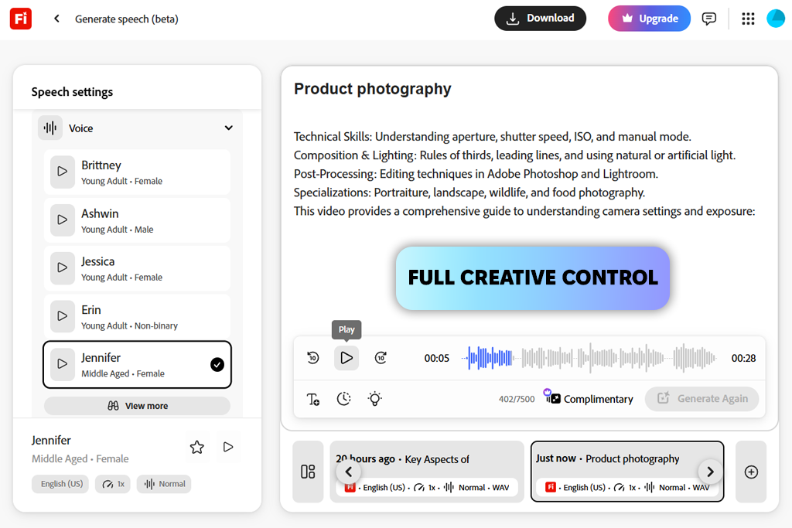
Task: Preview Jessica's voice sample
Action: (62, 267)
